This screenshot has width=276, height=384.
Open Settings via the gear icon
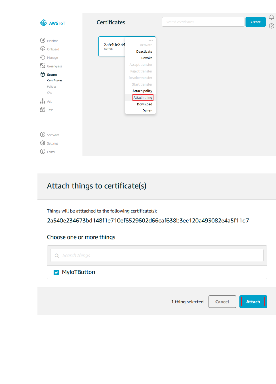click(43, 143)
